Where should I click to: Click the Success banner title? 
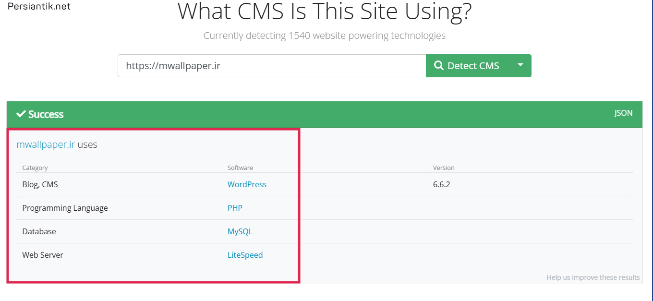click(46, 114)
